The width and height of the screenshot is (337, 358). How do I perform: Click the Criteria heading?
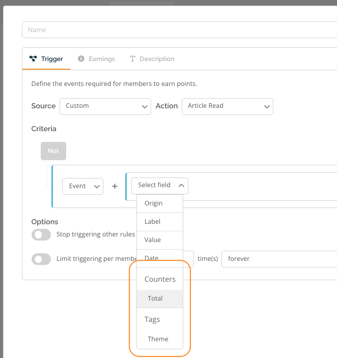44,129
